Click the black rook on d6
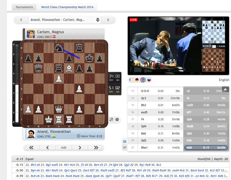 tap(59, 68)
